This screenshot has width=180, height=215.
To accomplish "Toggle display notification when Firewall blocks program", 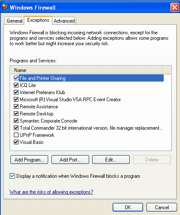I will click(12, 176).
